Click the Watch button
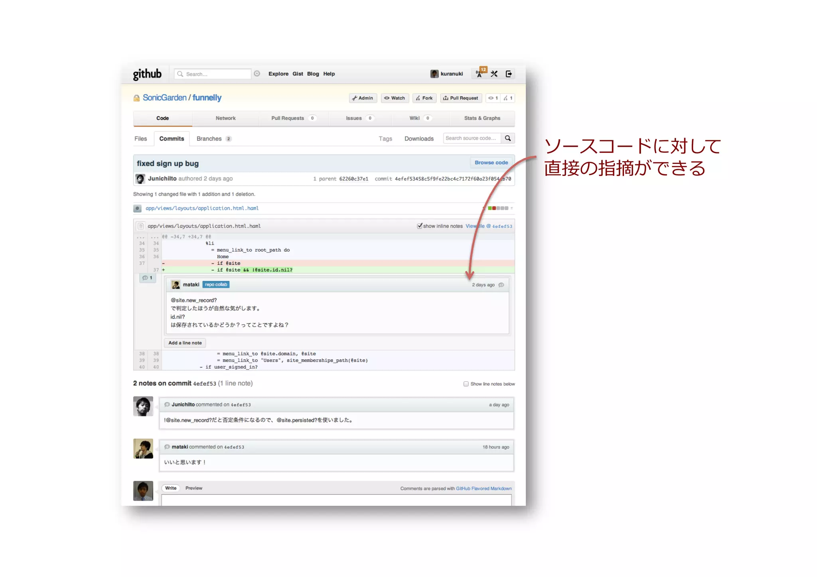 [x=395, y=98]
